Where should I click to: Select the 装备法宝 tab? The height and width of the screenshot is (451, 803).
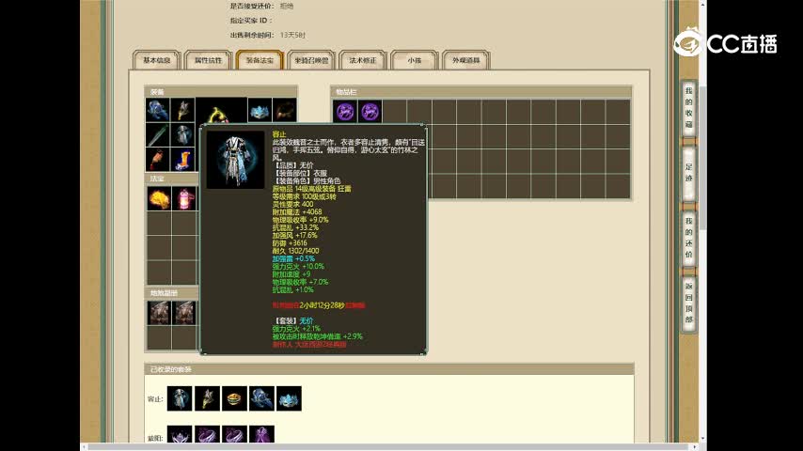tap(260, 60)
